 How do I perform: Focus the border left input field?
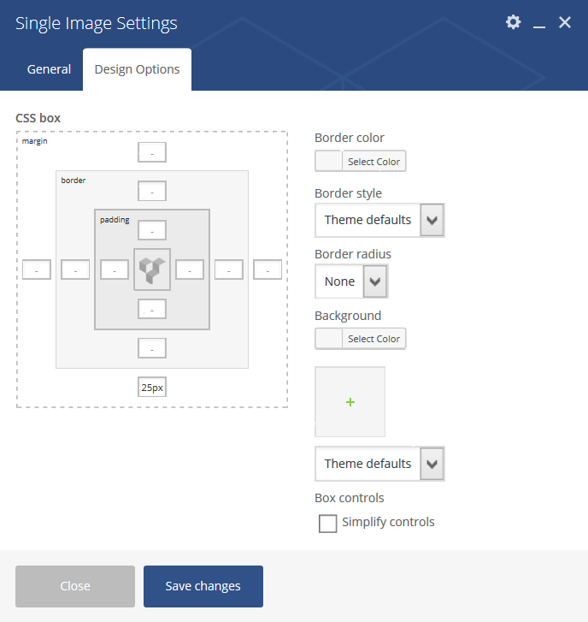[75, 270]
